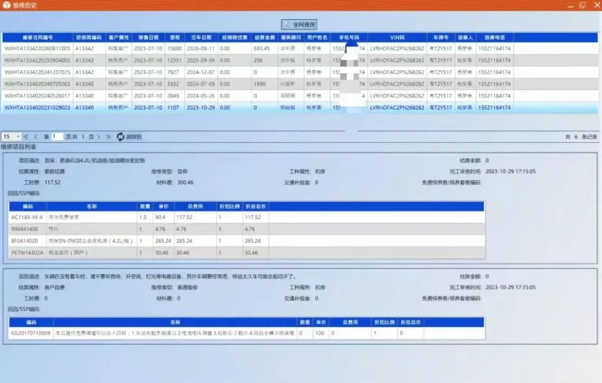Click the 里程 column header
Viewport: 602px width, 383px height.
coord(175,38)
